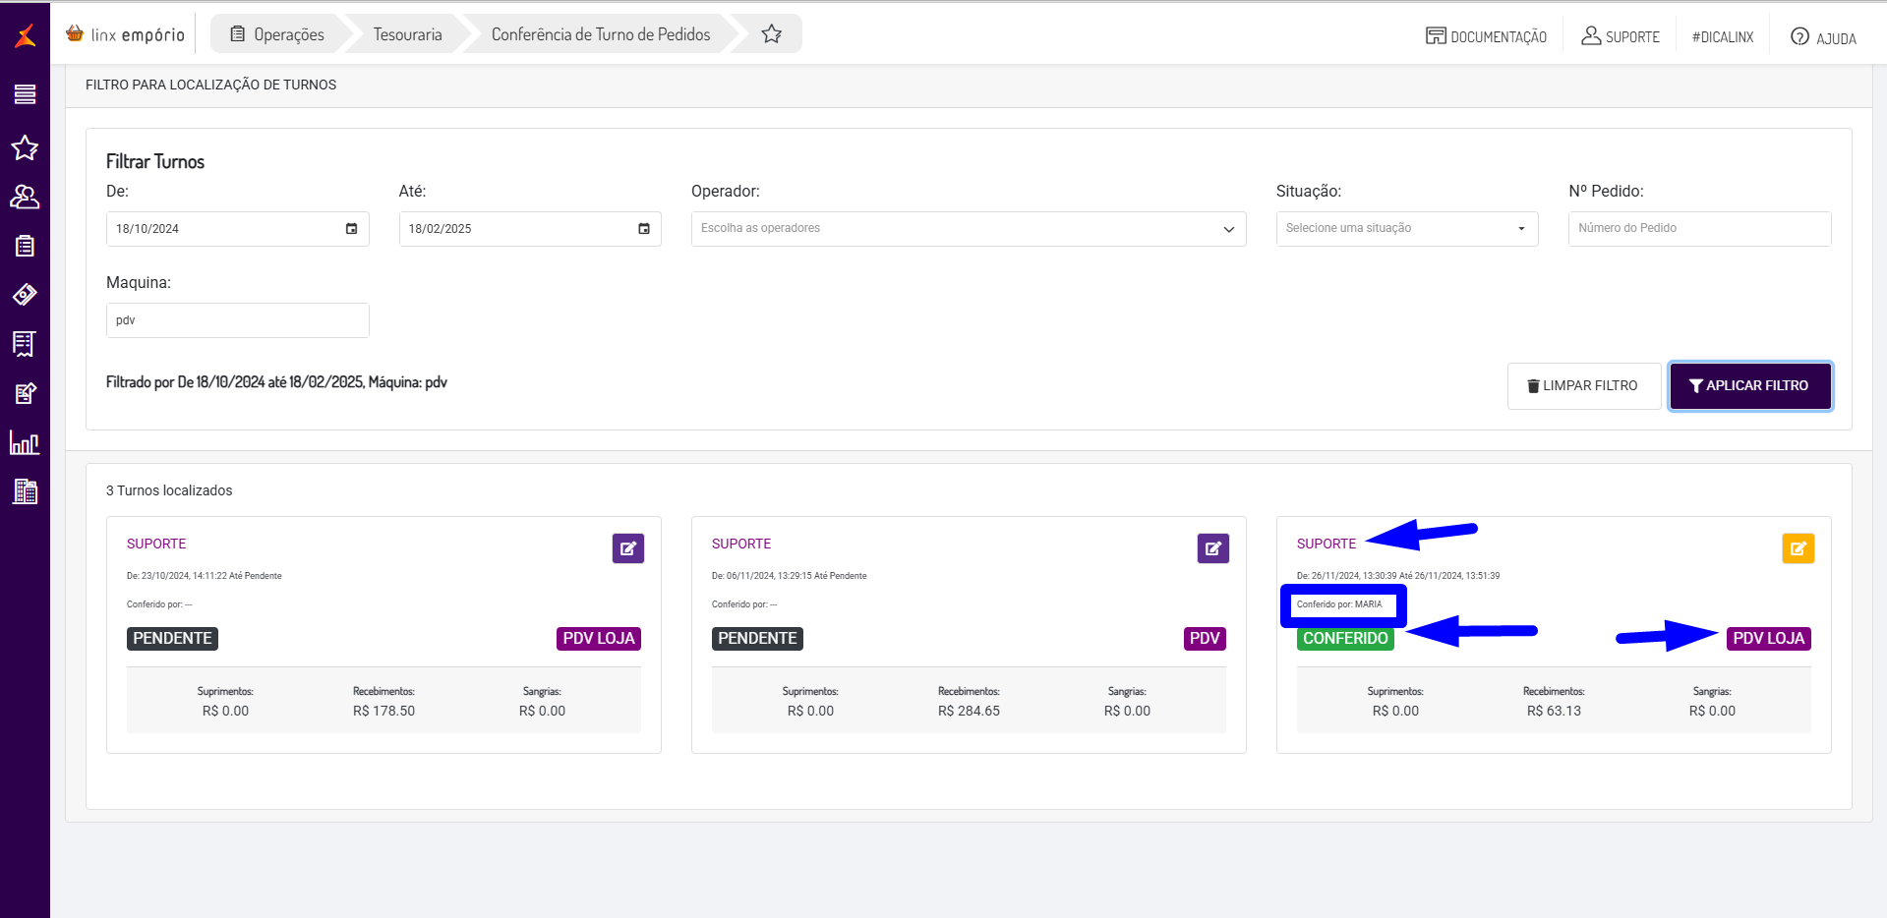Click the APLICAR FILTRO button

(1749, 386)
